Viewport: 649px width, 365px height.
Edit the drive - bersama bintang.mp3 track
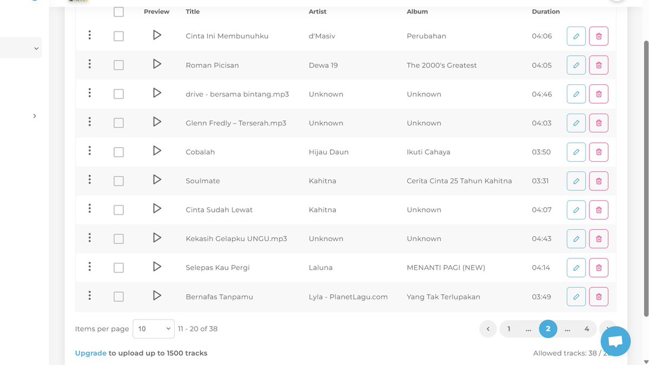576,94
